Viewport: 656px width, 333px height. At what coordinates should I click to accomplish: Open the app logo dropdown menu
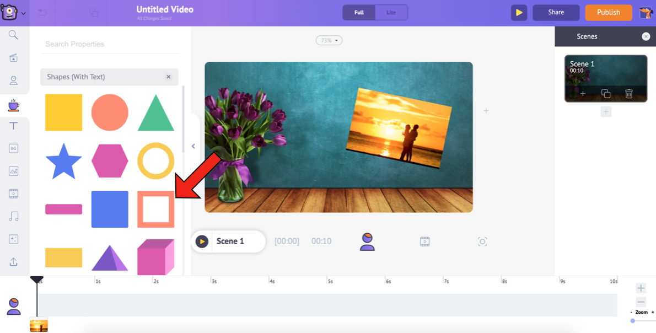(x=13, y=12)
